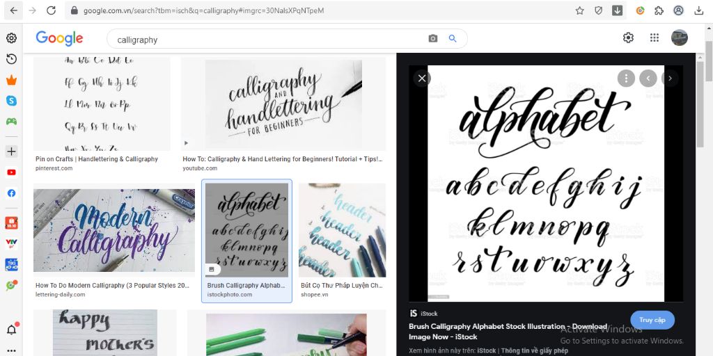Open the Brush Calligraphy Alphabet Stock Illustration title

click(x=508, y=332)
